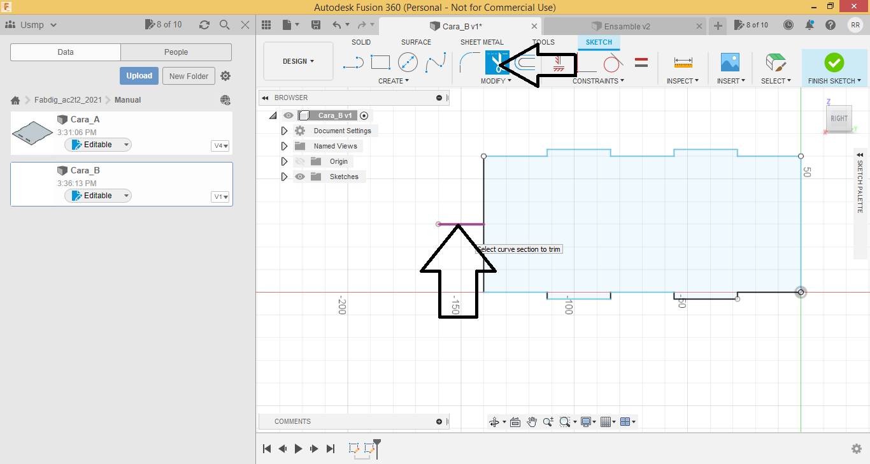The width and height of the screenshot is (870, 464).
Task: Activate the Trim scissors tool
Action: (496, 62)
